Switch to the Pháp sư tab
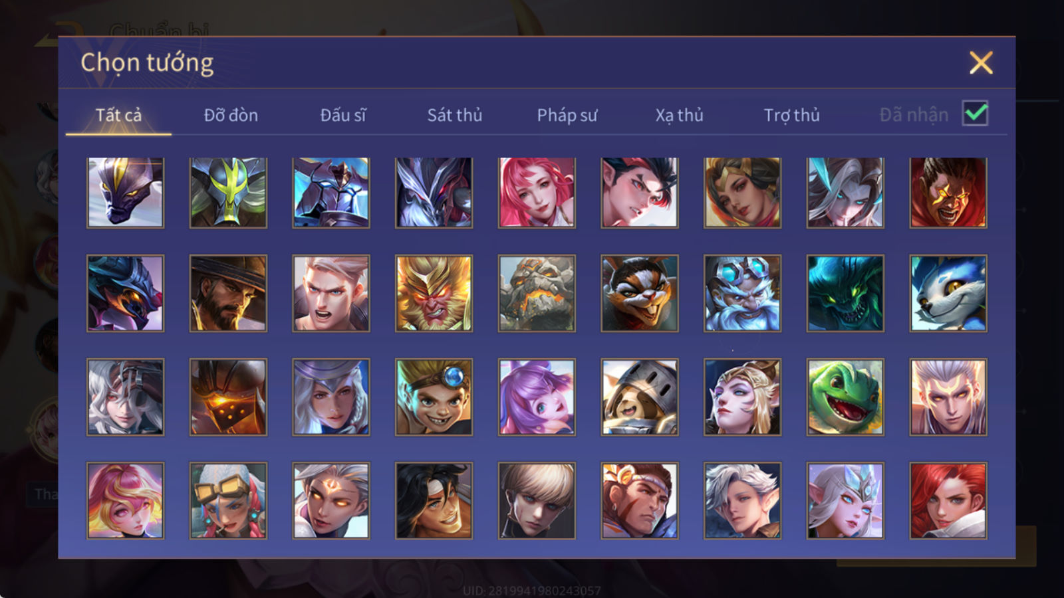Viewport: 1064px width, 598px height. 567,115
